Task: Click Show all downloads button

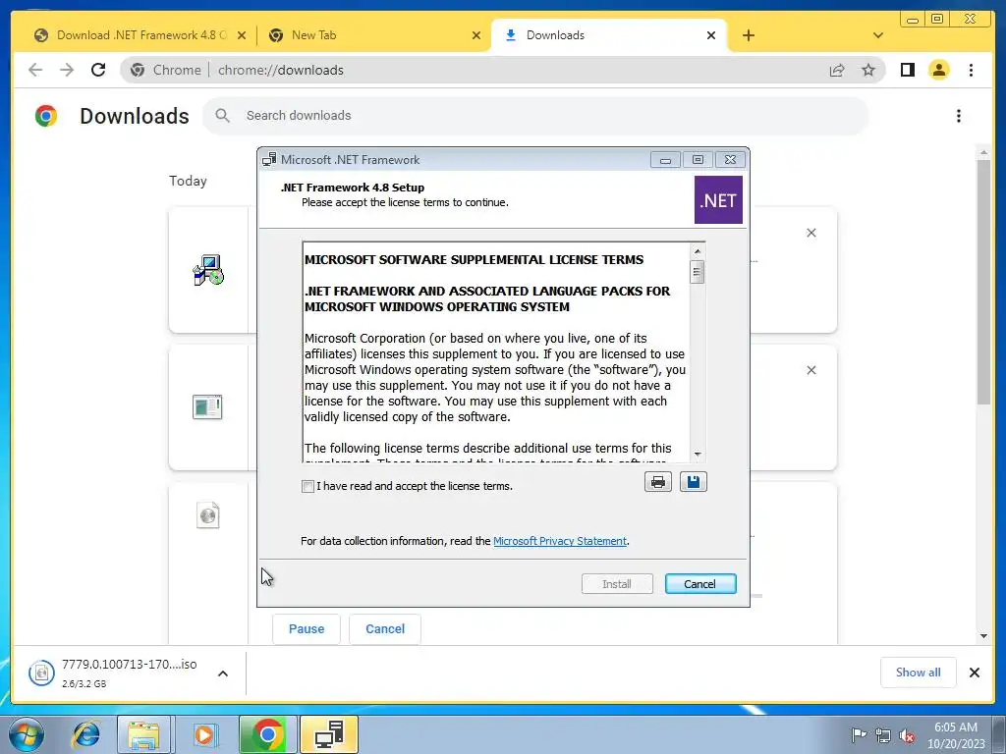Action: (919, 672)
